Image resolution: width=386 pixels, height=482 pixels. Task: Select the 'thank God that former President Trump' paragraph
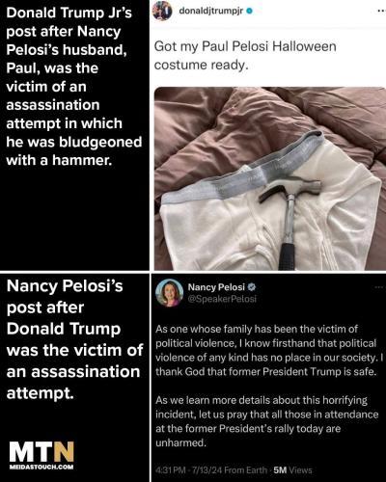(x=269, y=350)
